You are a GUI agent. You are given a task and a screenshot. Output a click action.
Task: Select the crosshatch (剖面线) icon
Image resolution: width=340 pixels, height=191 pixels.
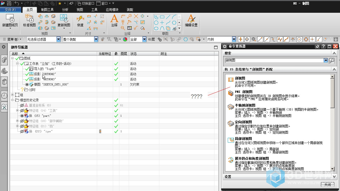(x=143, y=22)
